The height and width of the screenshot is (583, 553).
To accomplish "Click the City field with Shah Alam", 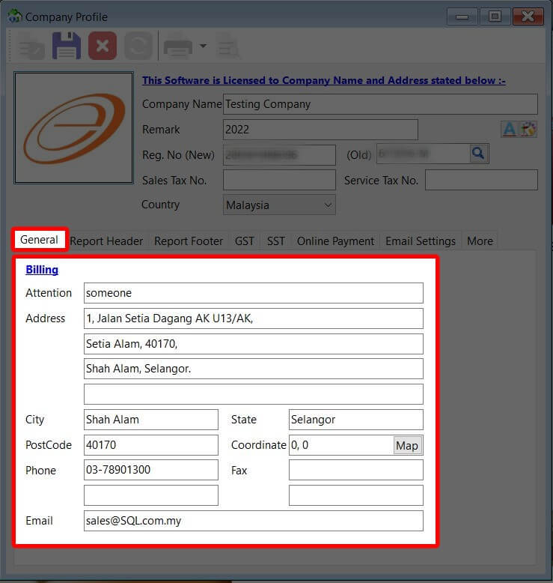I will pos(151,420).
